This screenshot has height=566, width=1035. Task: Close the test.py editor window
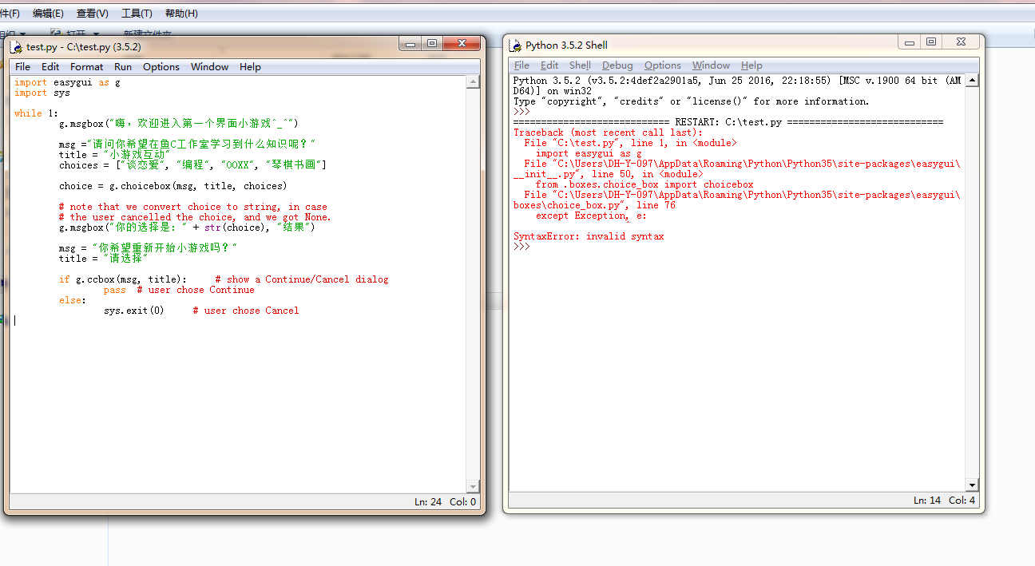pos(462,44)
